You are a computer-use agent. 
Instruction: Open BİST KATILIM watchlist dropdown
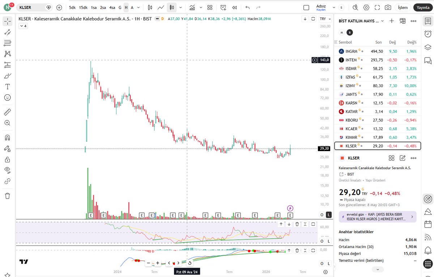[361, 21]
